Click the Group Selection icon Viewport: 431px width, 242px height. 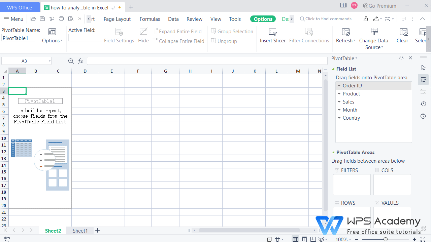tap(213, 31)
